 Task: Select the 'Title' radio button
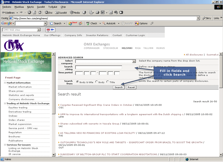click(x=108, y=82)
